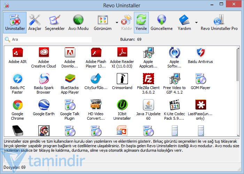
Task: Select Baidu Antivirus
Action: pos(200,56)
